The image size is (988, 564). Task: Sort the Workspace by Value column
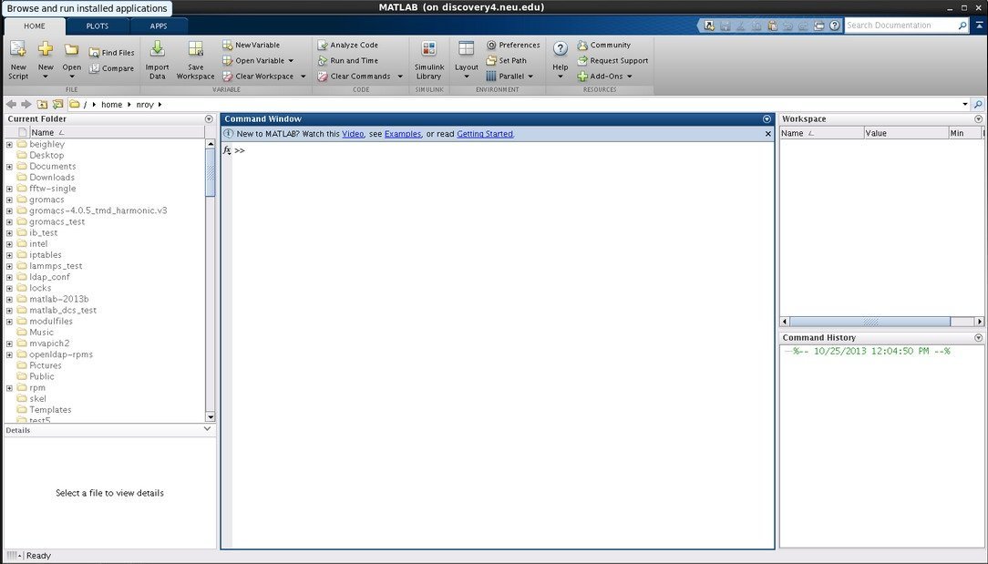pyautogui.click(x=905, y=133)
